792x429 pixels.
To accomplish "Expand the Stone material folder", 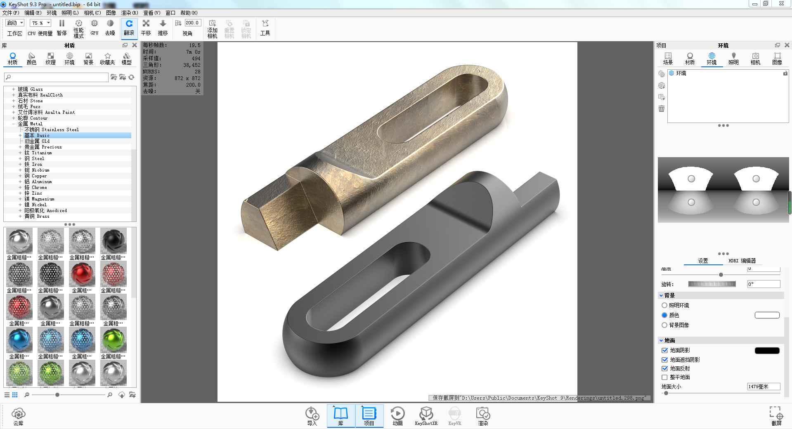I will tap(14, 101).
